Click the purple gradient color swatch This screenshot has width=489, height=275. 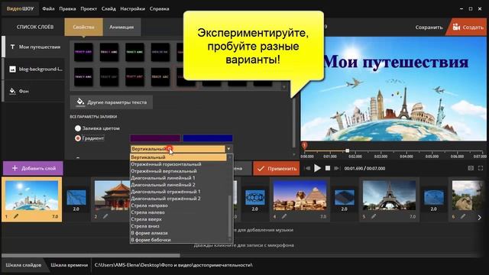click(155, 138)
